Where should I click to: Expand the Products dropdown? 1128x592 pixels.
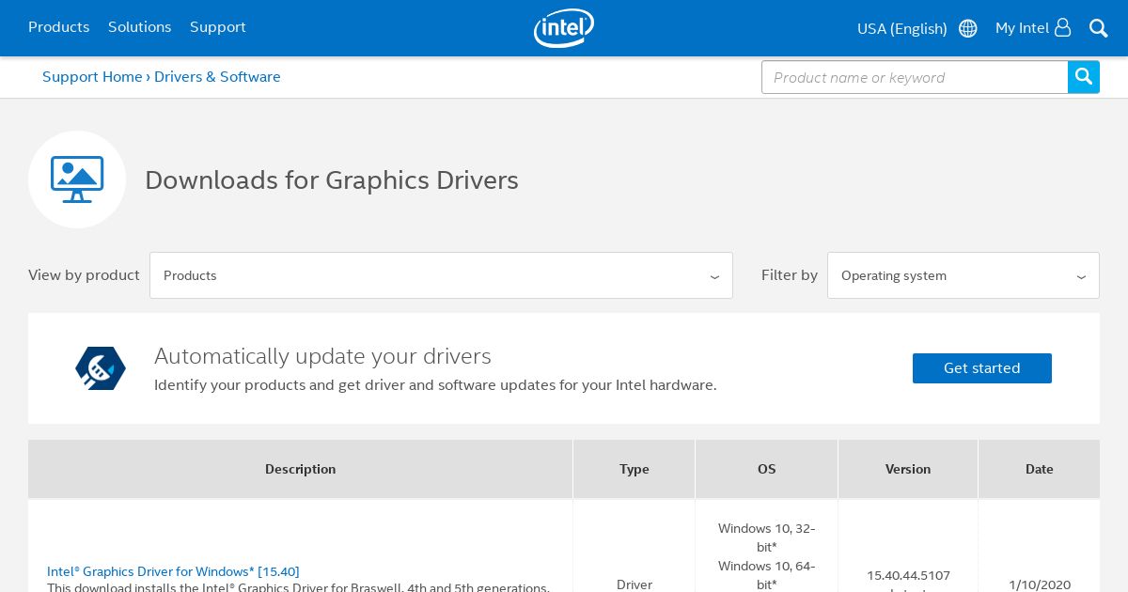[x=441, y=275]
